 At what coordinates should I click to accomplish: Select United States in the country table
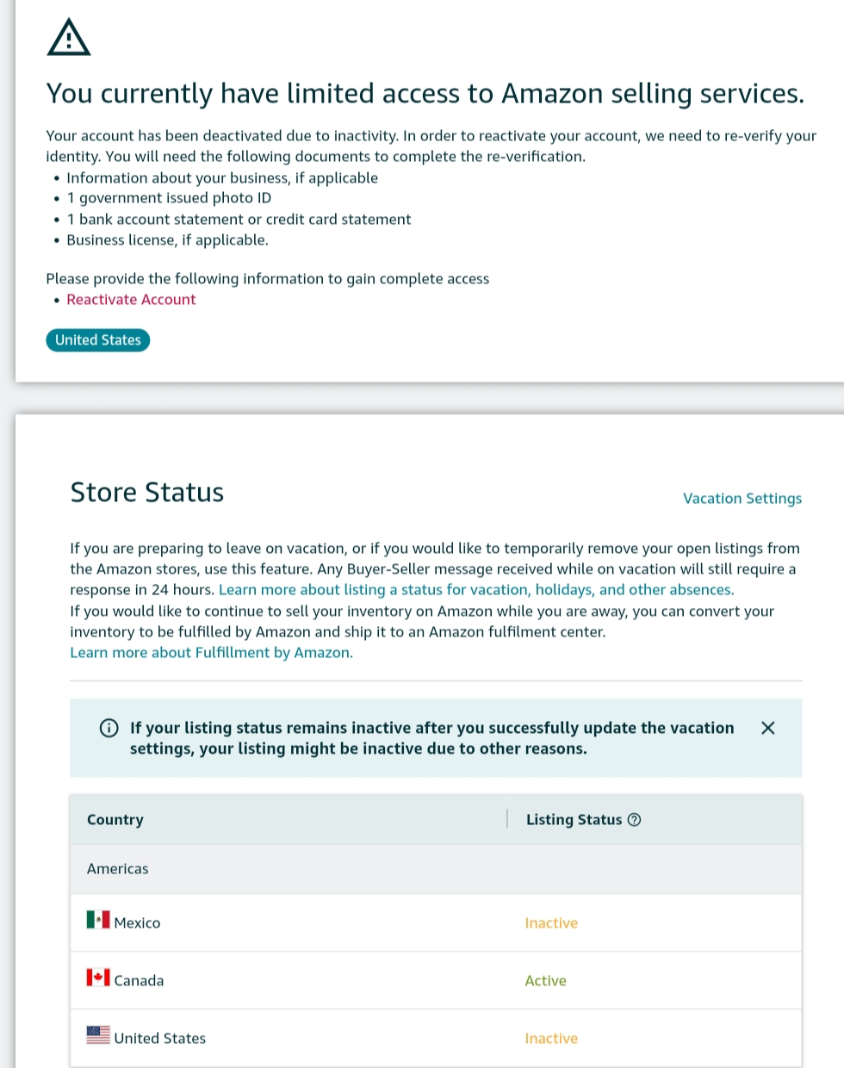point(160,1038)
